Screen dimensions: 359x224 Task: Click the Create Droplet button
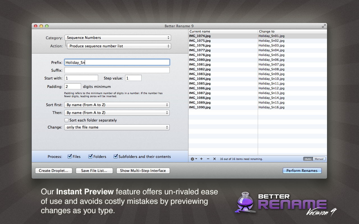[54, 171]
